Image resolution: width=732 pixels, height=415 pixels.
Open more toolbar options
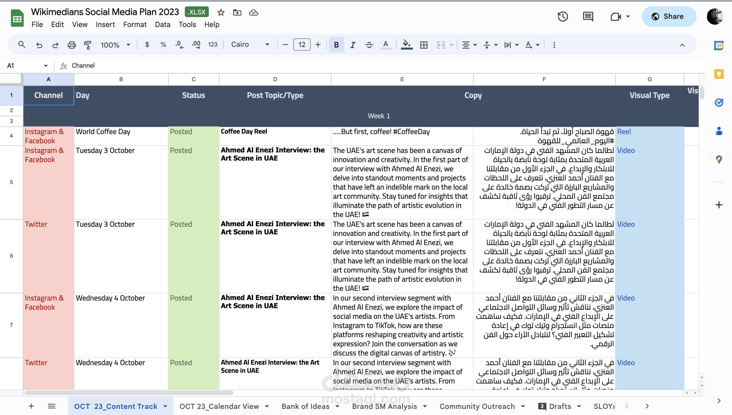click(x=554, y=45)
